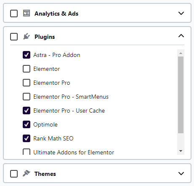Expand the Analytics & Ads section chevron

coord(181,13)
